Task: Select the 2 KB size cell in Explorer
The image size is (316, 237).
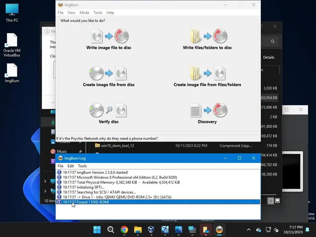Action: point(273,117)
